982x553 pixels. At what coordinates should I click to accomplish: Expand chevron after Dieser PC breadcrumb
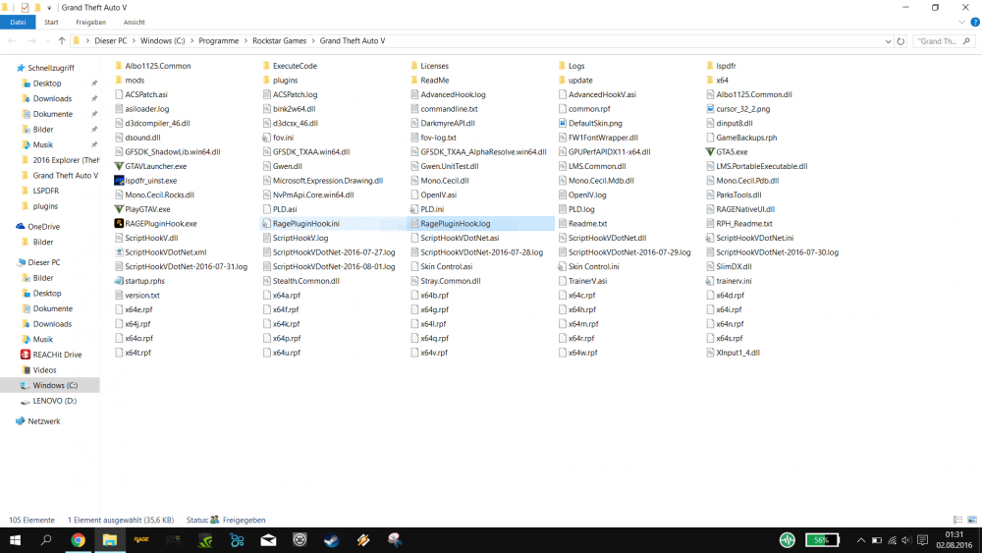pyautogui.click(x=134, y=40)
